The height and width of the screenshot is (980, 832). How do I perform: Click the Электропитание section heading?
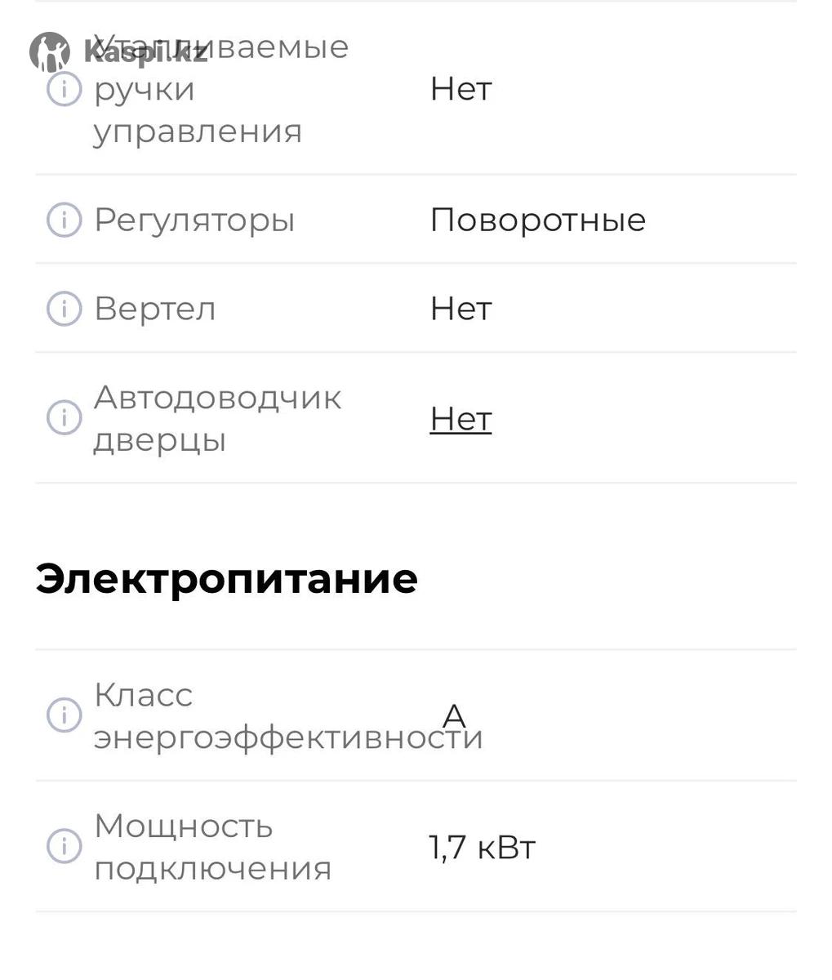[x=226, y=578]
